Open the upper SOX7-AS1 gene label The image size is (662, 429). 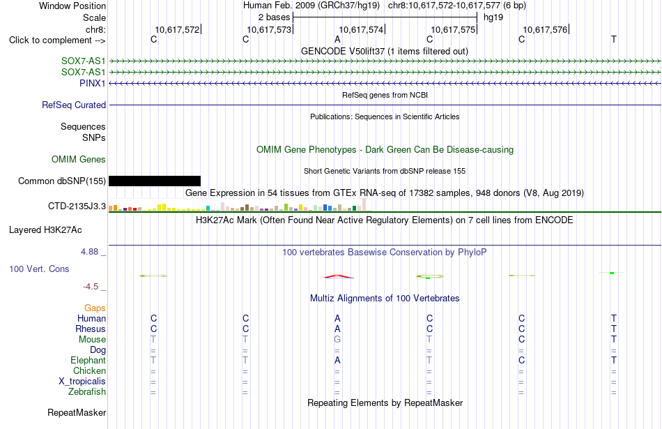pyautogui.click(x=83, y=61)
